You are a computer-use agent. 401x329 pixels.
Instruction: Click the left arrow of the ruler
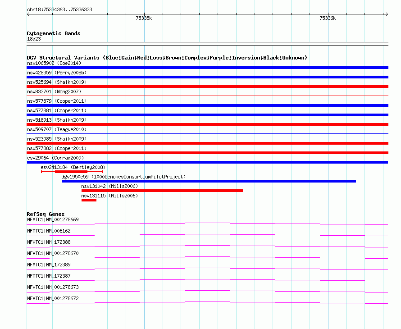click(28, 14)
